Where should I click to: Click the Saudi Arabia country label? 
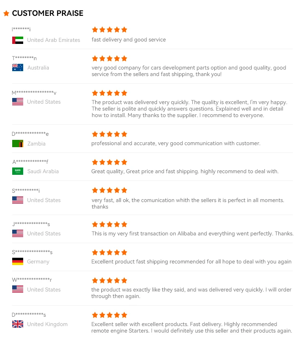pos(43,171)
